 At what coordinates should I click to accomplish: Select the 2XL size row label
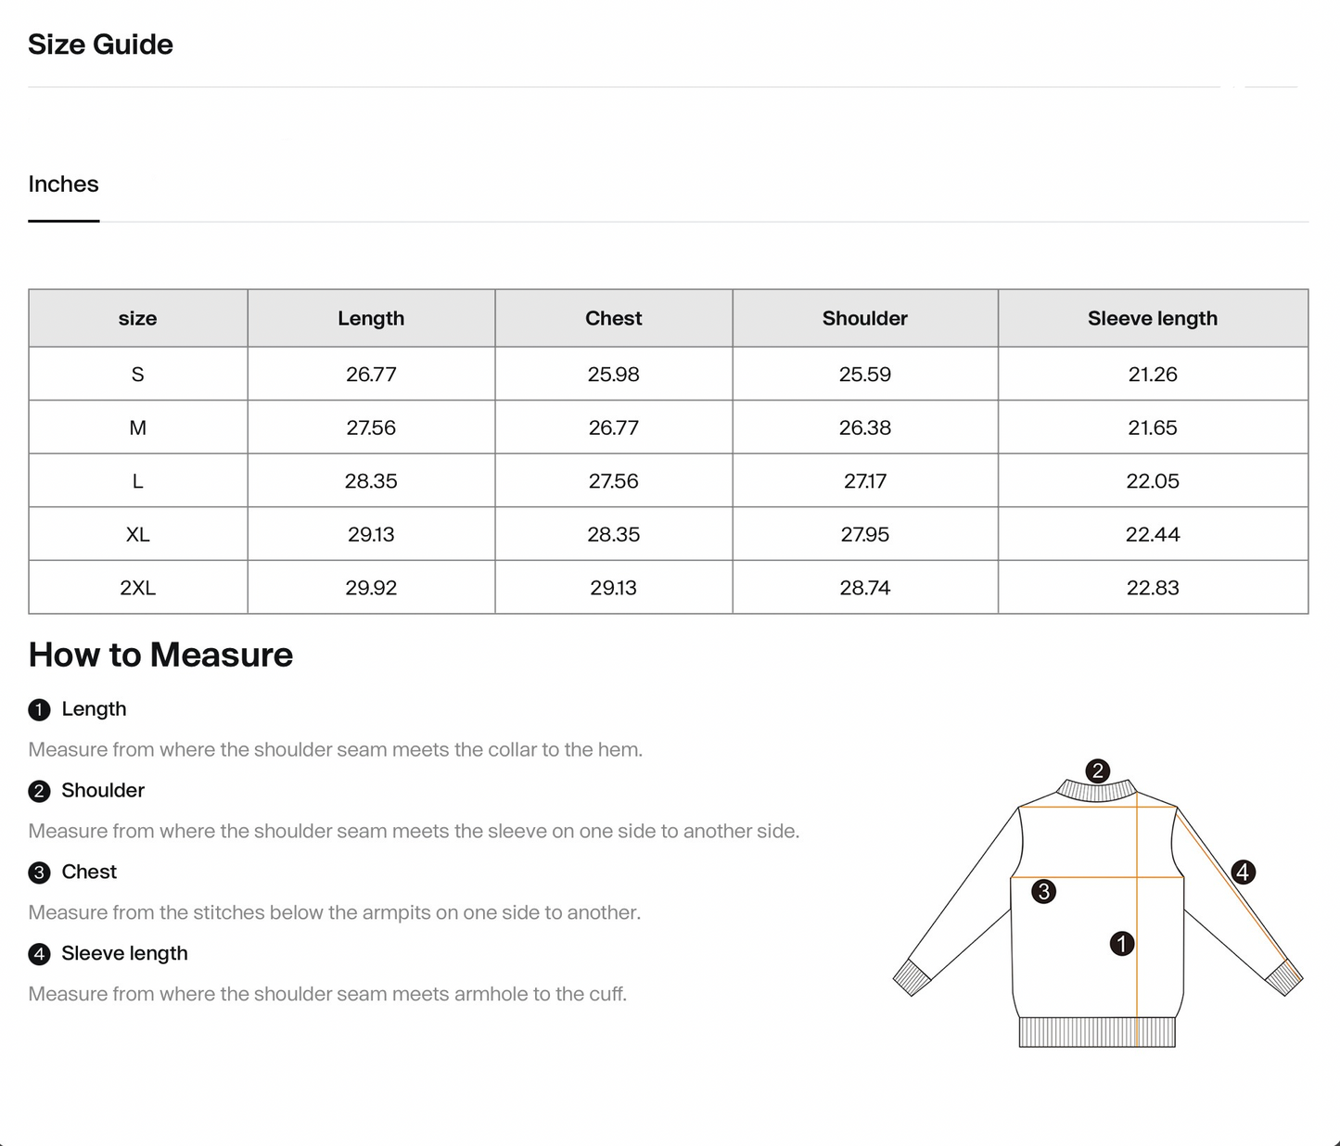pos(137,588)
